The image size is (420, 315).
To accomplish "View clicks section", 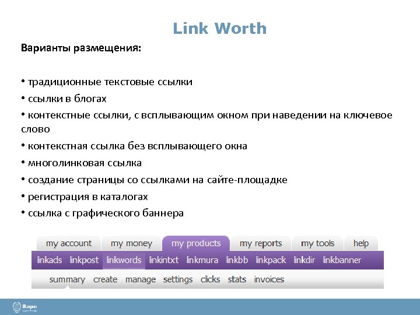I will [x=210, y=279].
